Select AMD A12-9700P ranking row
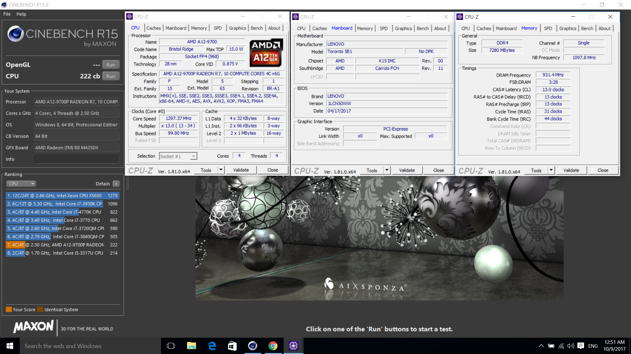This screenshot has width=631, height=354. pyautogui.click(x=62, y=245)
